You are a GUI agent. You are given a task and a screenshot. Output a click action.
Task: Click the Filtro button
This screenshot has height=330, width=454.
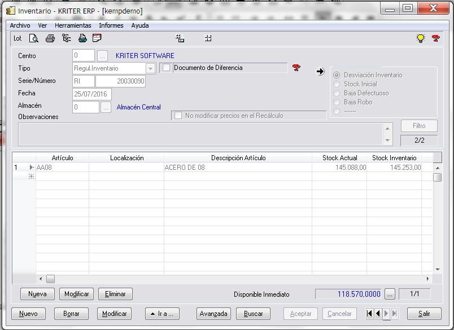coord(419,126)
